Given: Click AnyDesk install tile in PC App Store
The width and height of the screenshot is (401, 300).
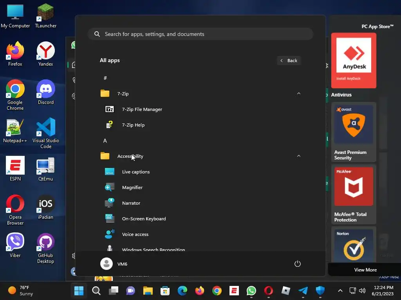Looking at the screenshot, I should coord(354,61).
